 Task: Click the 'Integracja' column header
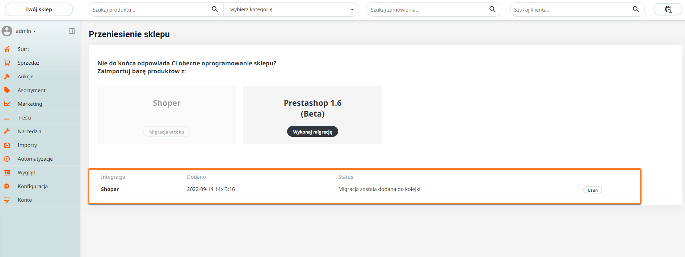(x=113, y=177)
